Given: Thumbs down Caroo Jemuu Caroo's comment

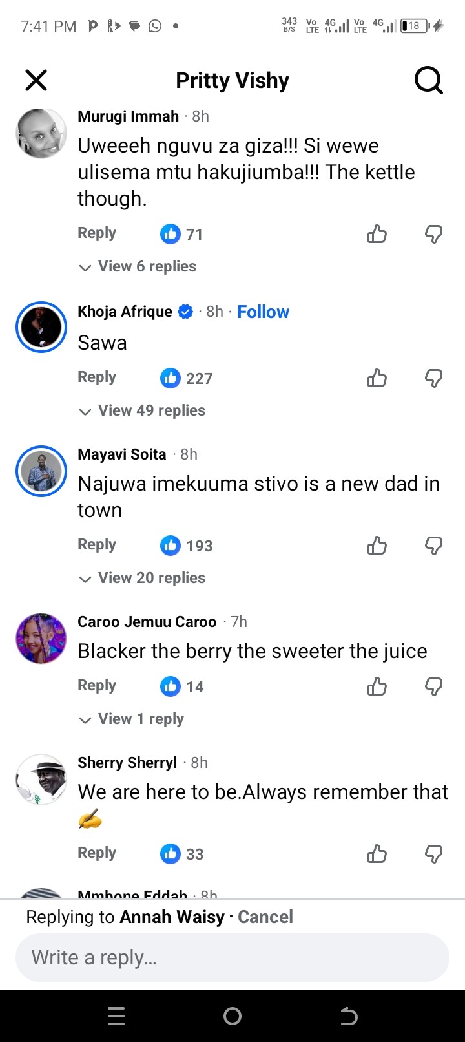Looking at the screenshot, I should [433, 686].
